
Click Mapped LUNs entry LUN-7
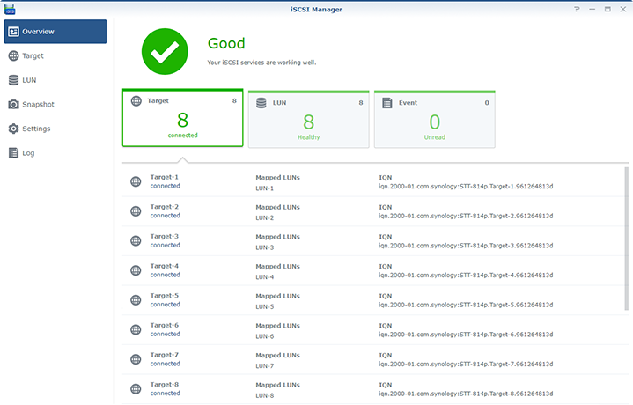[x=265, y=365]
